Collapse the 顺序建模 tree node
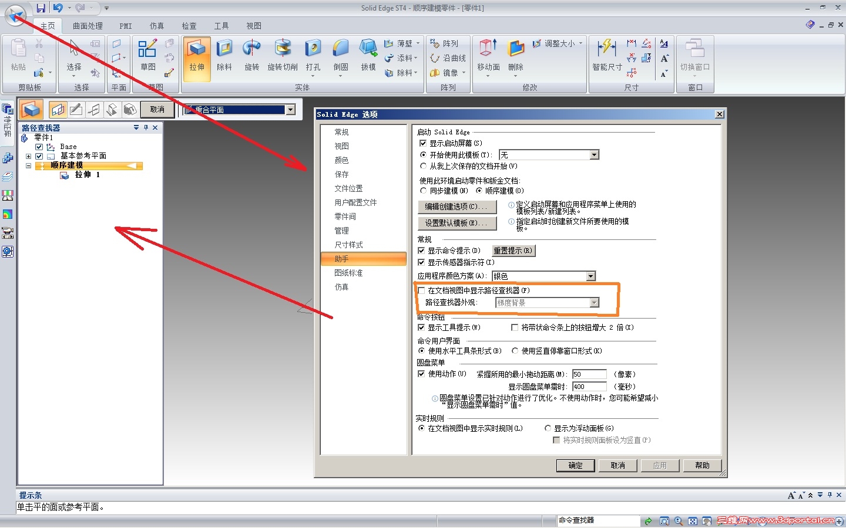846x528 pixels. coord(28,165)
